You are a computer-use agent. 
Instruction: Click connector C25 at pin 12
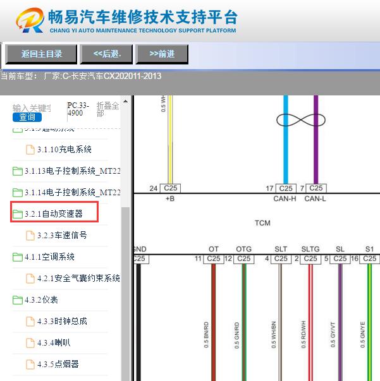243,259
